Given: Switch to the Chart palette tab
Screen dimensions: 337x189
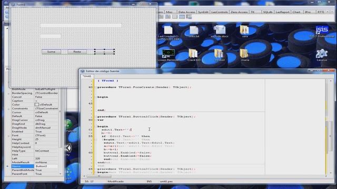Looking at the screenshot, I should pos(296,12).
